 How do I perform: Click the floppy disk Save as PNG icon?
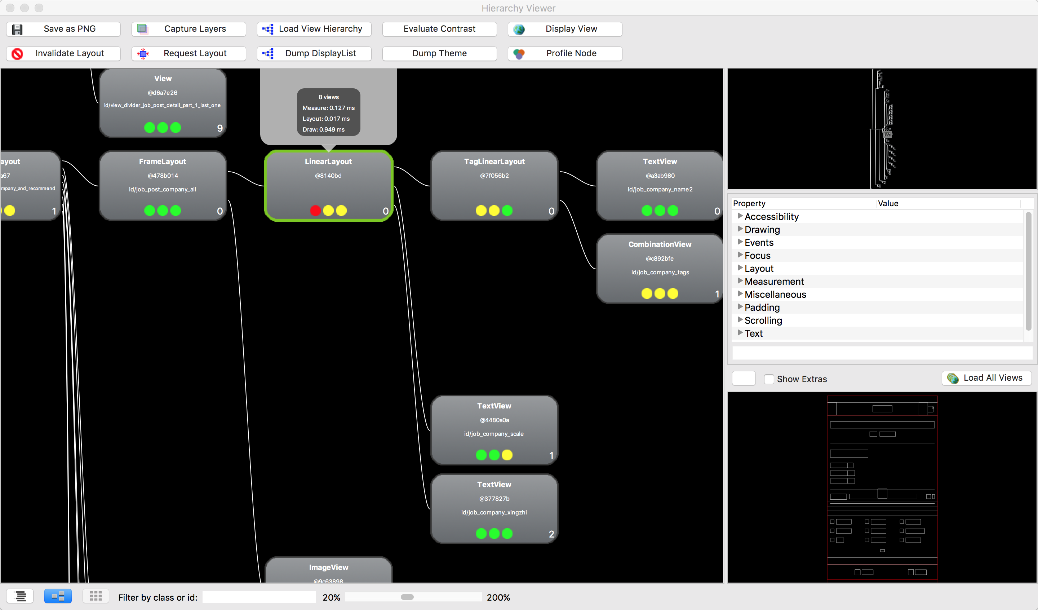17,29
